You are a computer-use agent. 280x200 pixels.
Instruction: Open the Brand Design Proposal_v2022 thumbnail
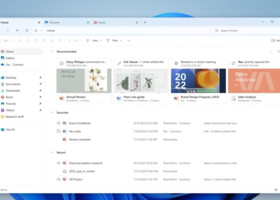pyautogui.click(x=198, y=81)
